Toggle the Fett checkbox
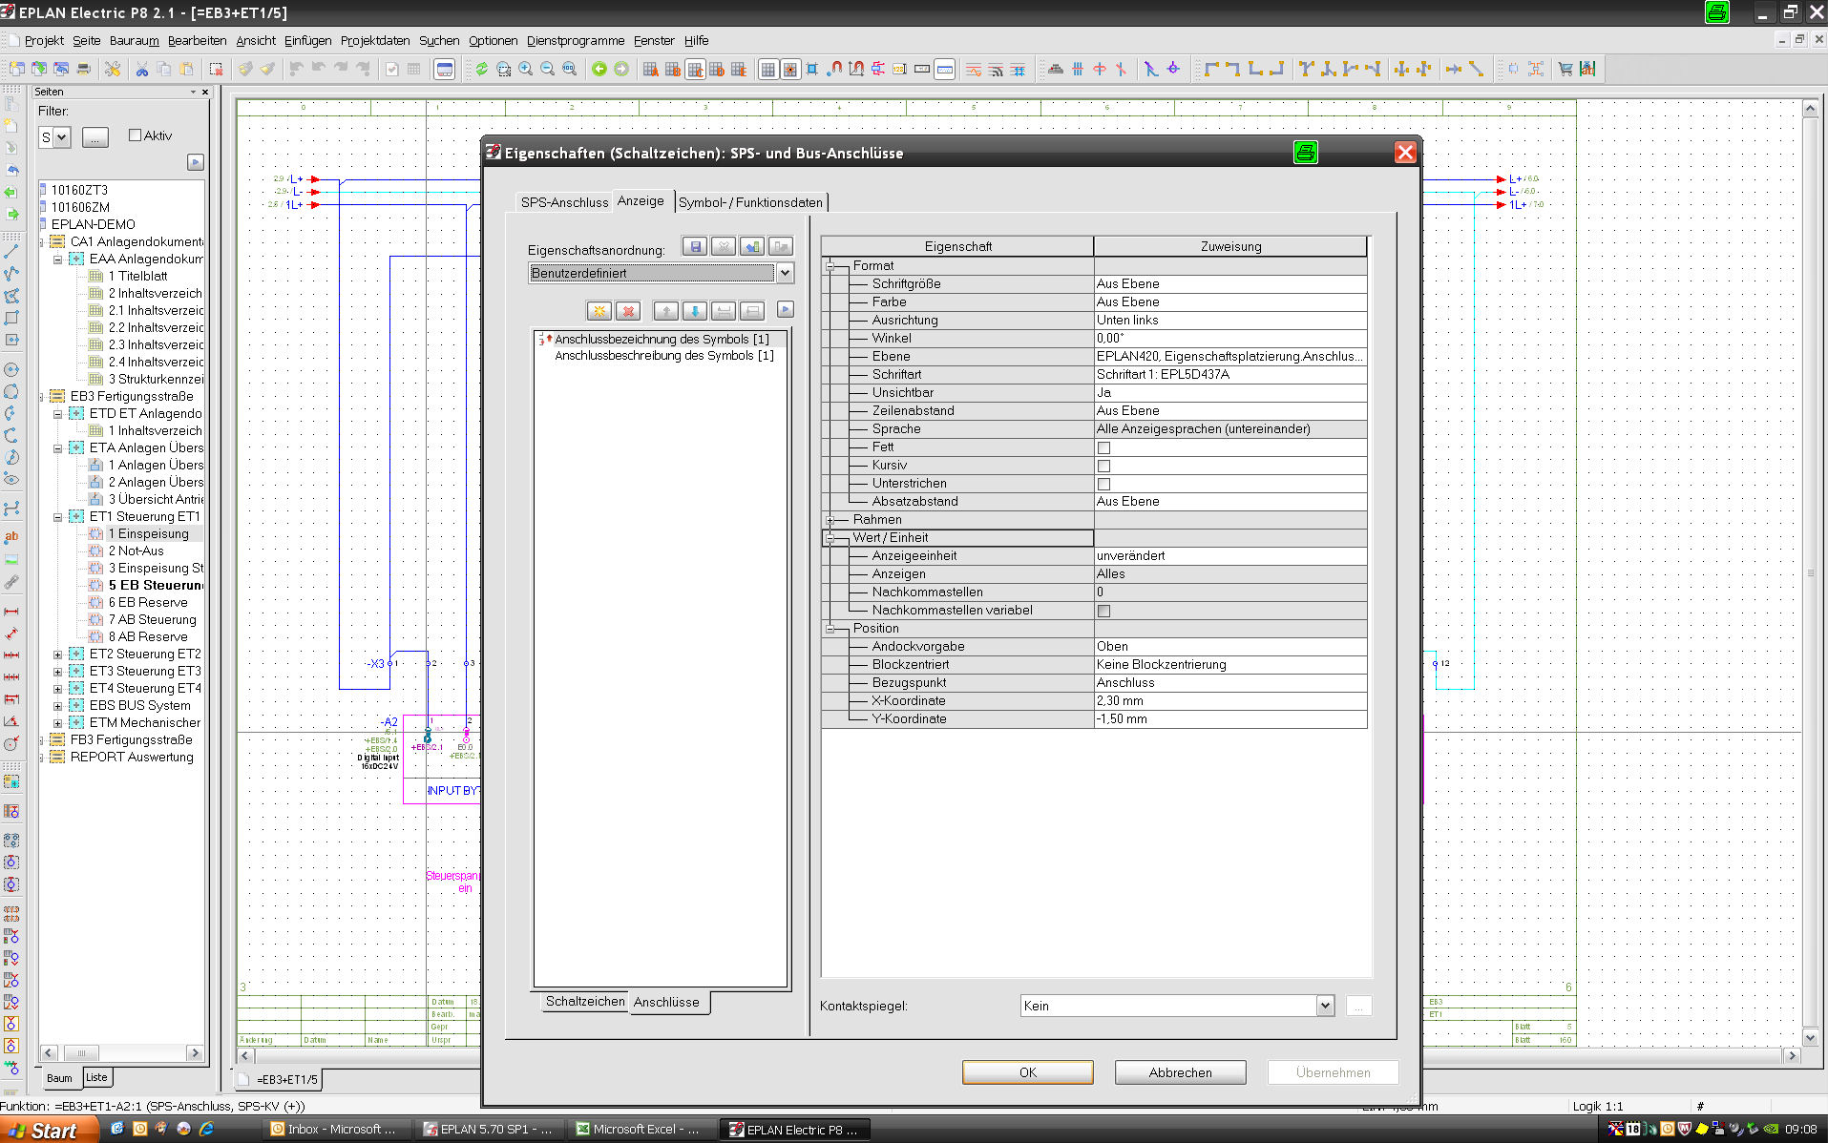Image resolution: width=1828 pixels, height=1143 pixels. 1103,447
